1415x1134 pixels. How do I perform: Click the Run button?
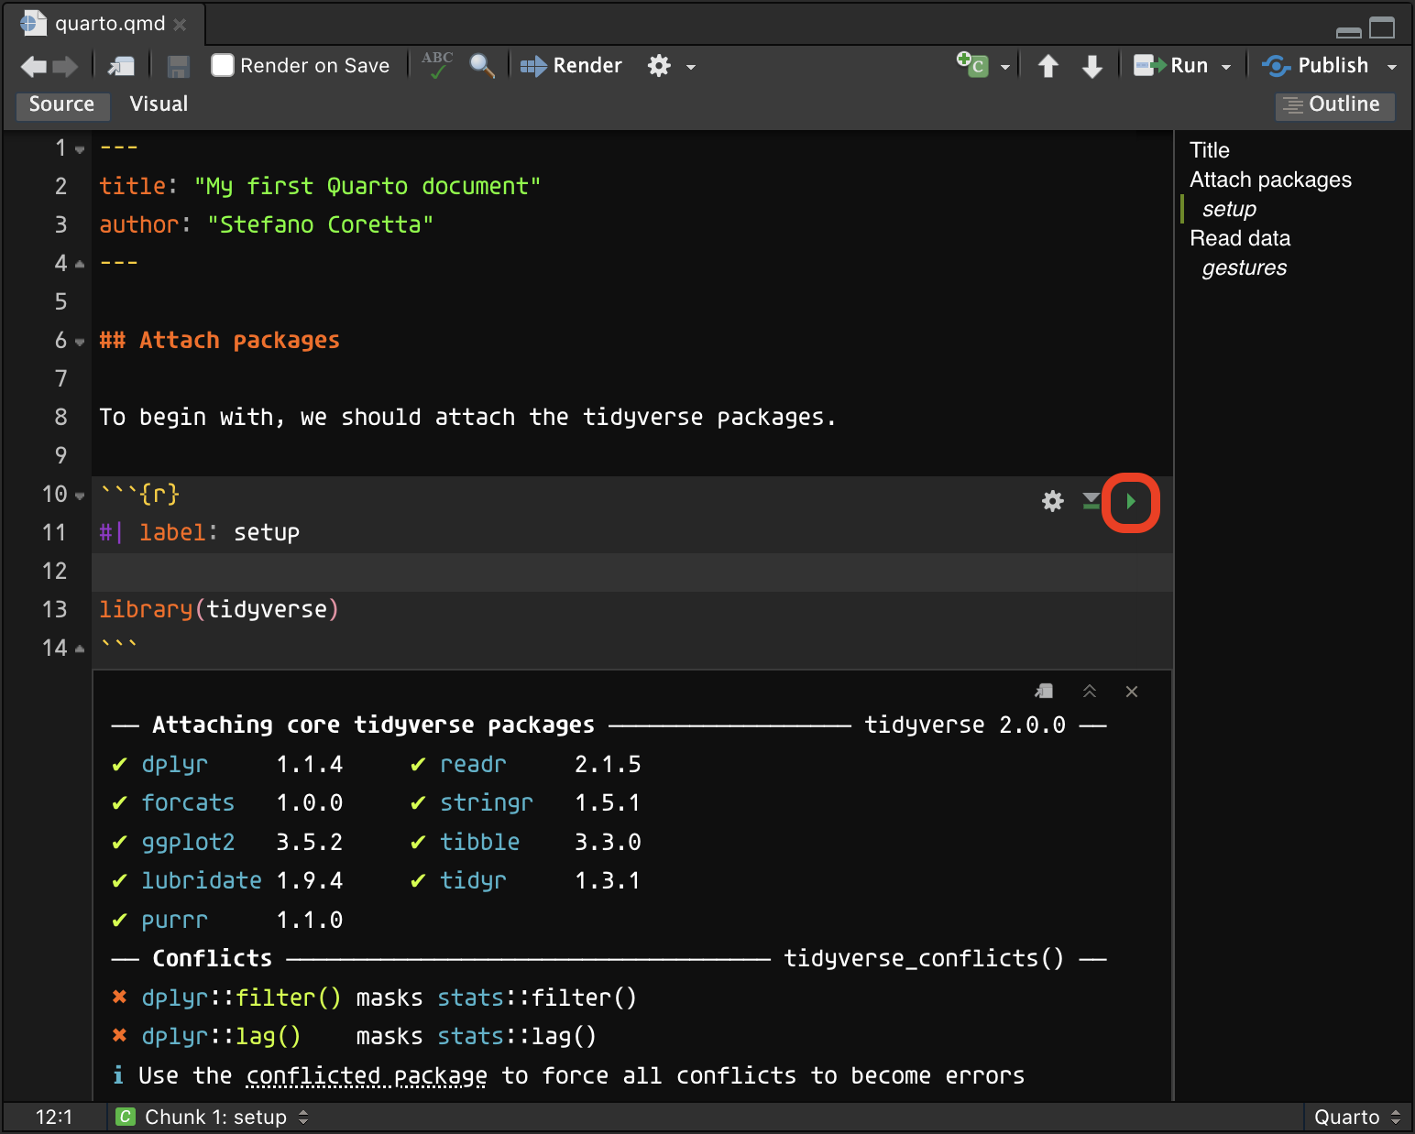pos(1170,66)
